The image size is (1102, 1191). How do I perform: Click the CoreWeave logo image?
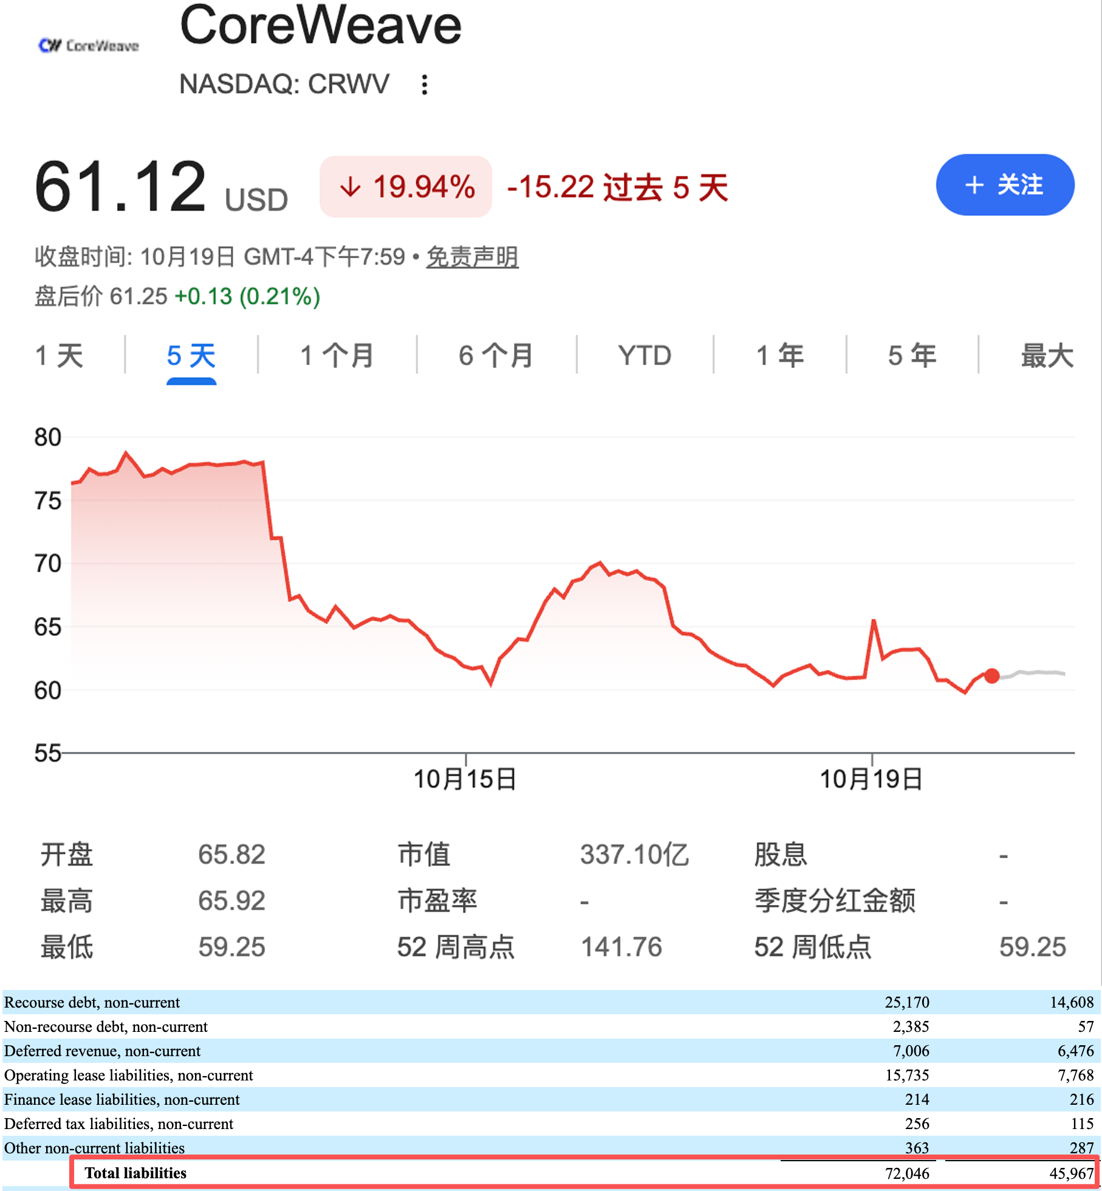(89, 46)
